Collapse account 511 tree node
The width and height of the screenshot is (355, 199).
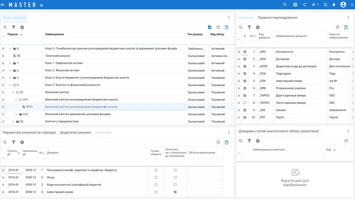16,99
